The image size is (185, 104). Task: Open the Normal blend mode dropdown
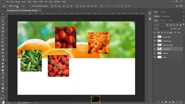pos(162,29)
